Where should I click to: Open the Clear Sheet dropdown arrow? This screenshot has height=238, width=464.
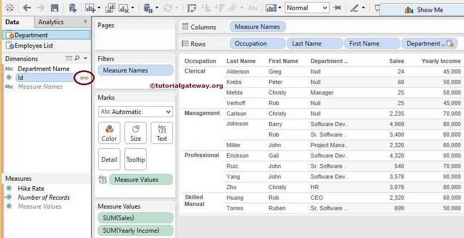[x=132, y=8]
